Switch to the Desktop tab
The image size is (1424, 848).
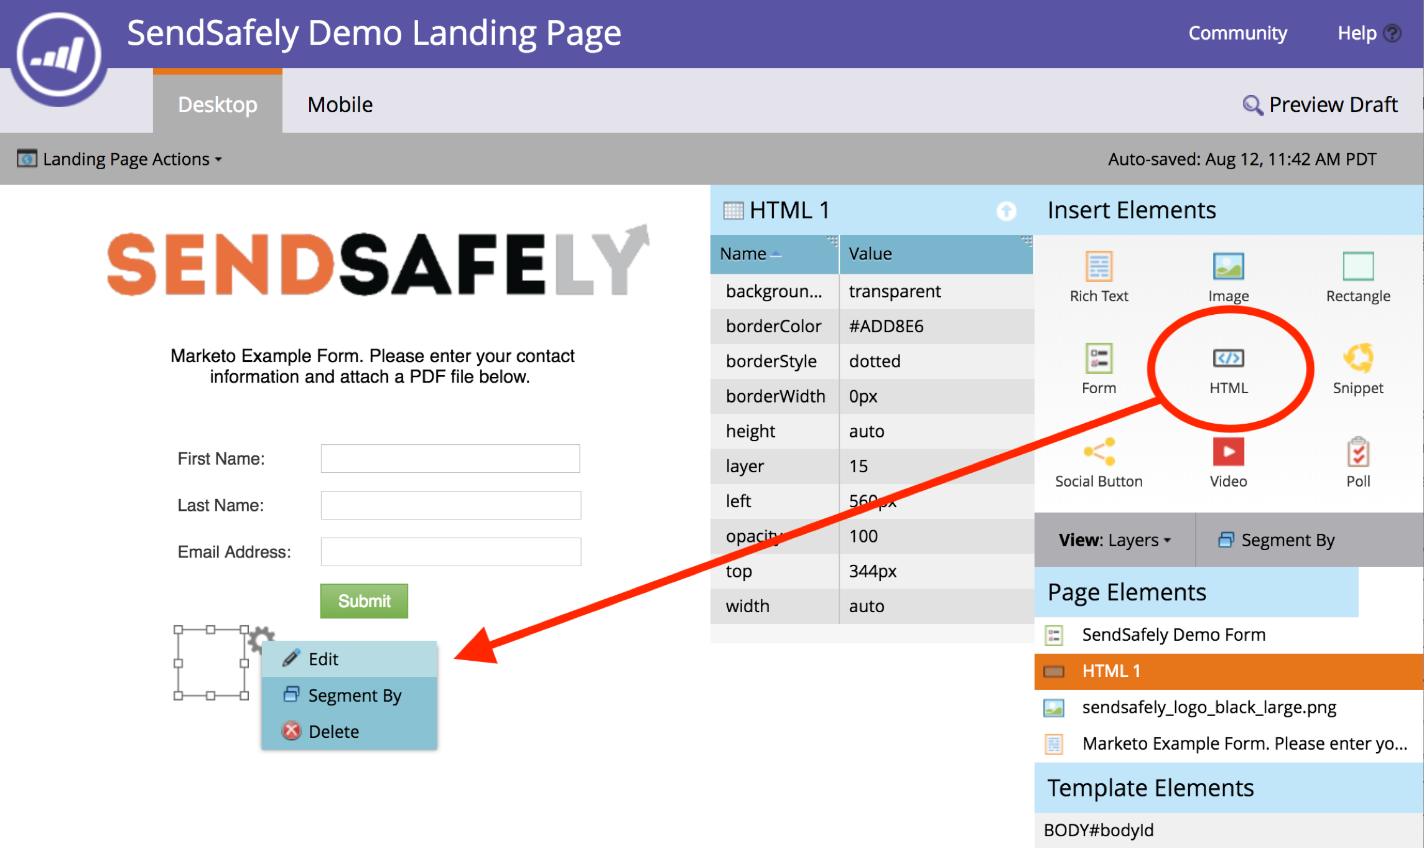click(217, 101)
